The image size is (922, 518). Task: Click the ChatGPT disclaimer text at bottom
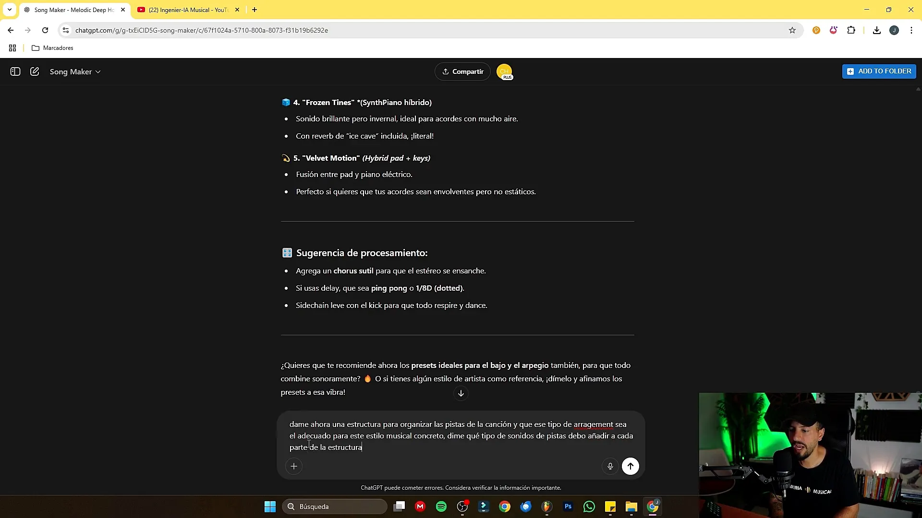(461, 488)
